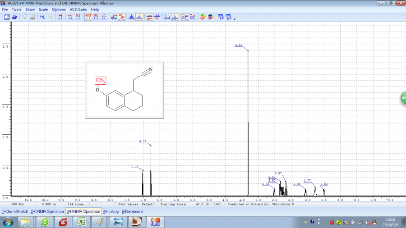Viewport: 406px width, 228px height.
Task: Toggle the show structure molecule icon
Action: (x=185, y=17)
